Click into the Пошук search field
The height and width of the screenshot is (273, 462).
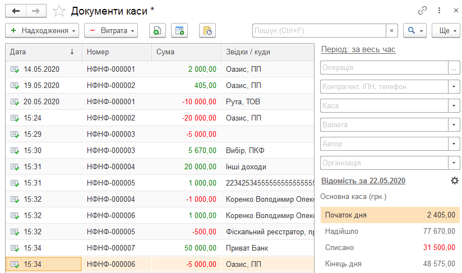319,31
